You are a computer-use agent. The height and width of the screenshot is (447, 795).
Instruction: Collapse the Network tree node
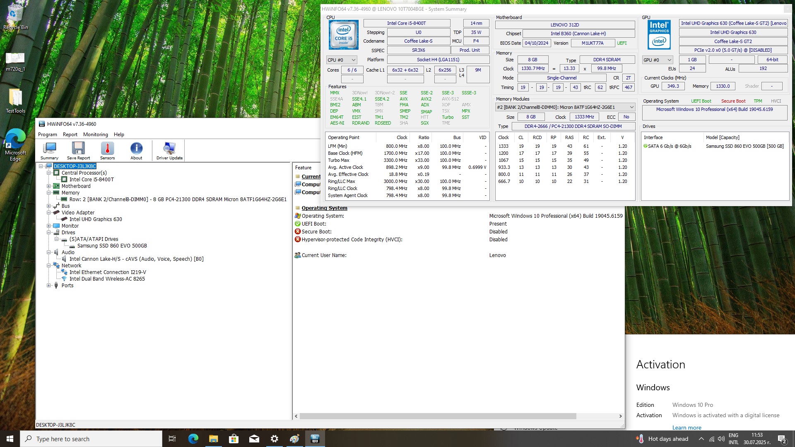pyautogui.click(x=49, y=266)
